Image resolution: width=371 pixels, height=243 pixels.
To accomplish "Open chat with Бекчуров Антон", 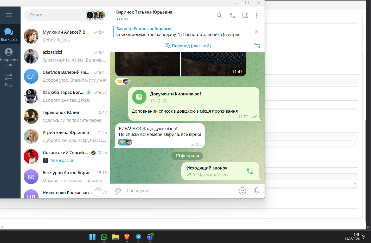I will pos(65,177).
